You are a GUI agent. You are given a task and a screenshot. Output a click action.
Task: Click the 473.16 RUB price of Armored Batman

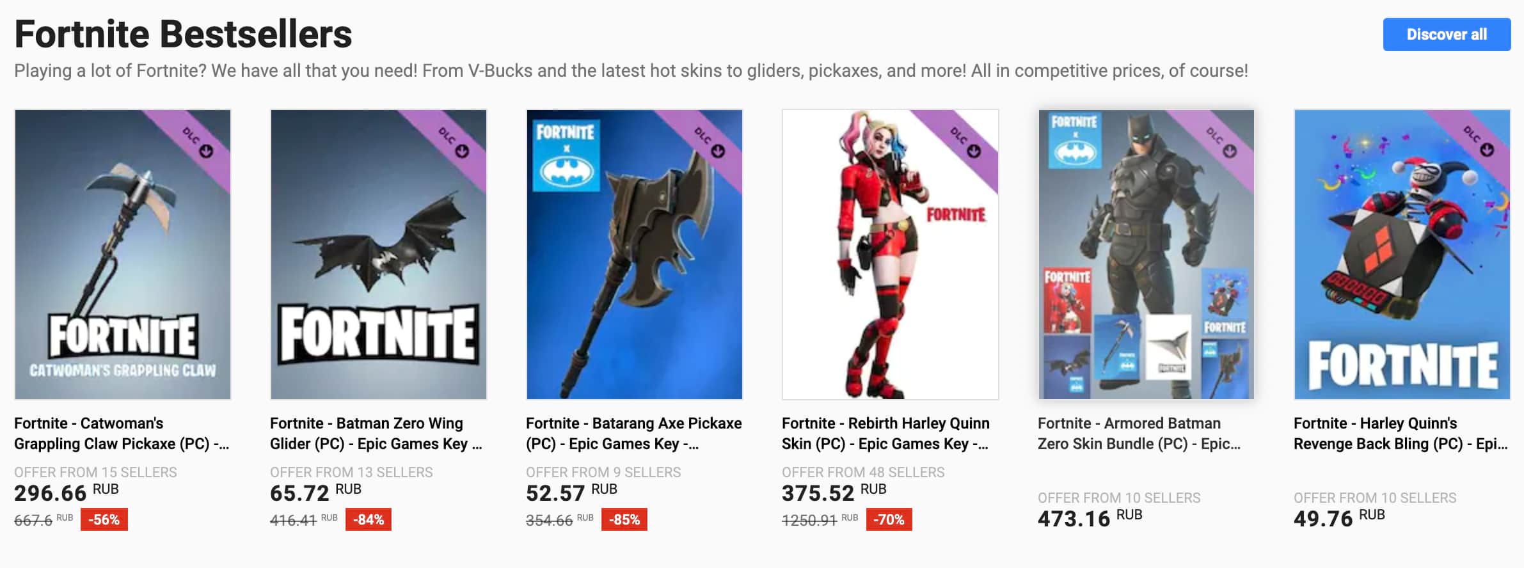coord(1090,518)
